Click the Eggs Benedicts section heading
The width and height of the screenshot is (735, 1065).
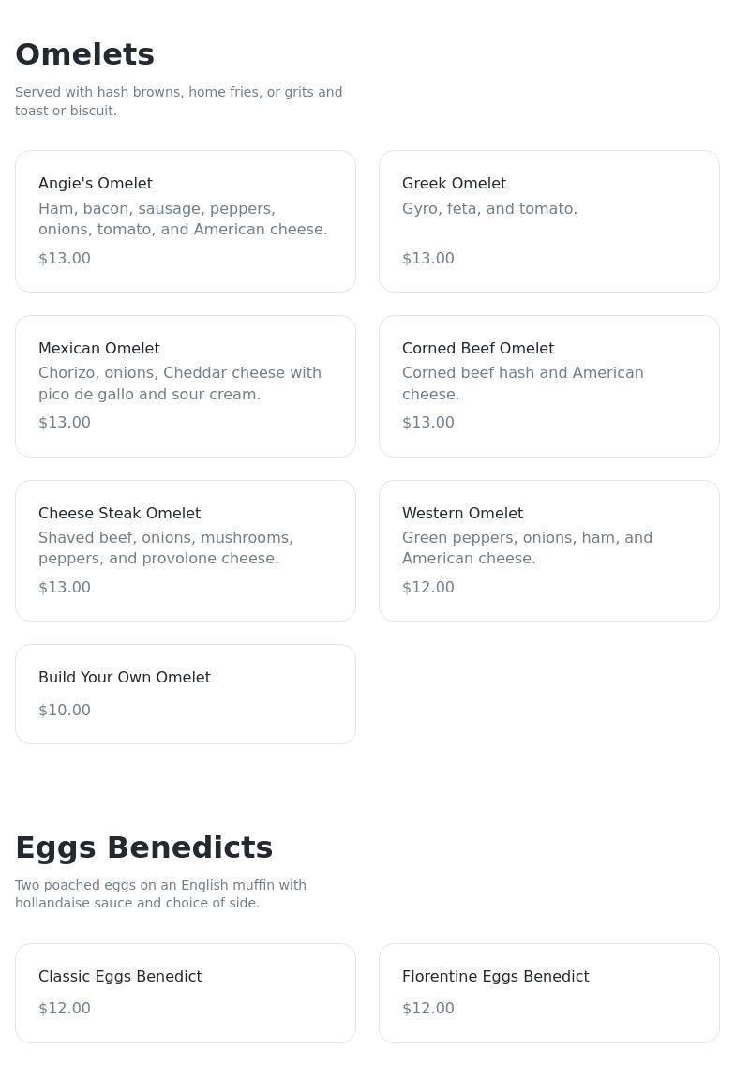[143, 847]
